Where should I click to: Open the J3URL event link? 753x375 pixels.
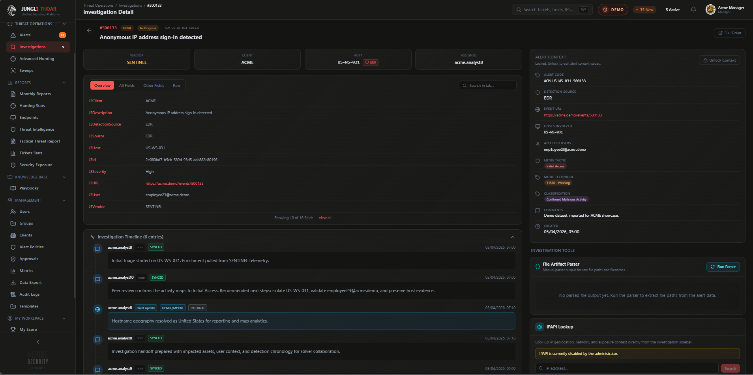click(x=174, y=184)
